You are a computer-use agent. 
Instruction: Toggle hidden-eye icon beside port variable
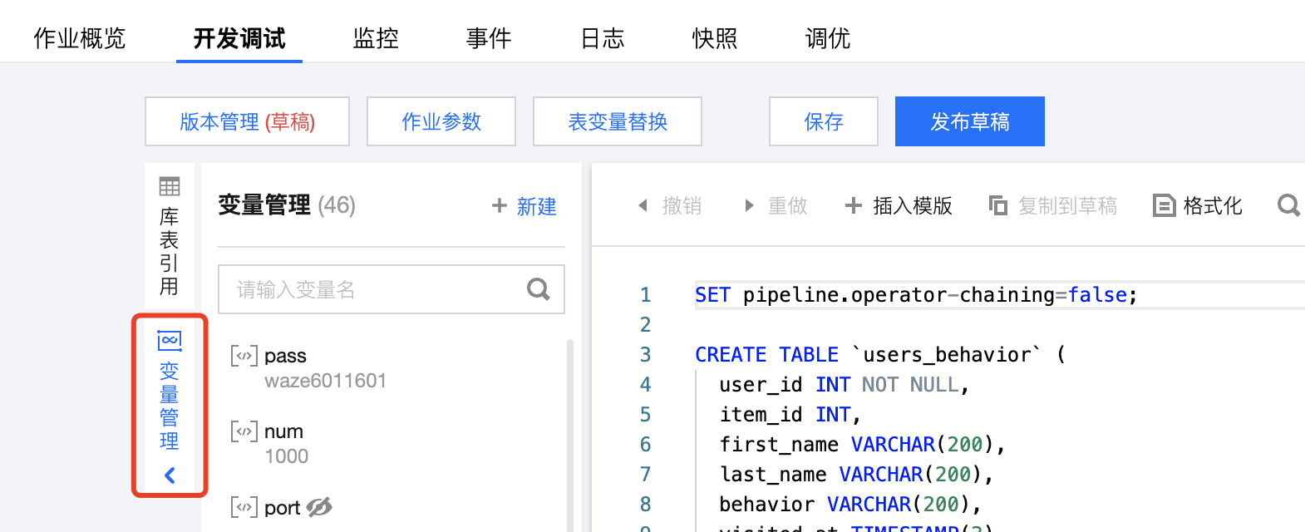coord(319,507)
